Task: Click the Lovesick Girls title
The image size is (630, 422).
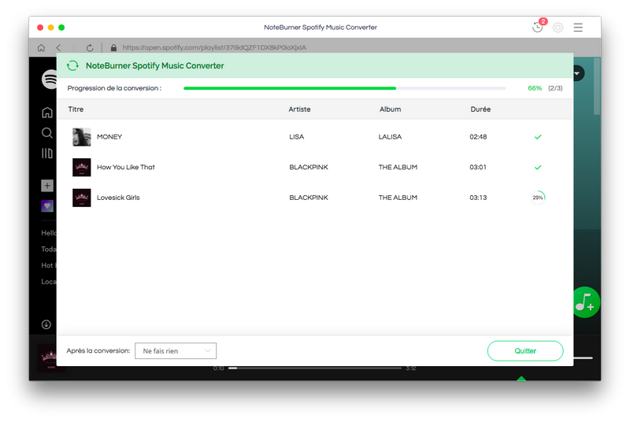Action: coord(118,198)
